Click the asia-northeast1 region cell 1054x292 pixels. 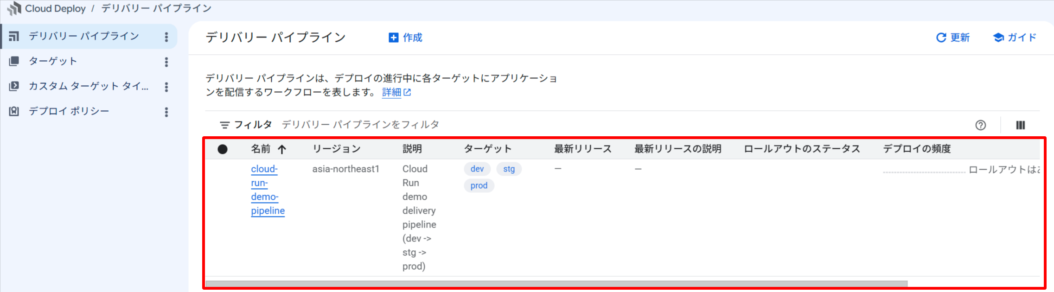[x=346, y=169]
